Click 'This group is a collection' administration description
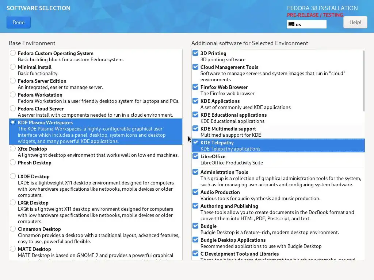 (x=281, y=182)
